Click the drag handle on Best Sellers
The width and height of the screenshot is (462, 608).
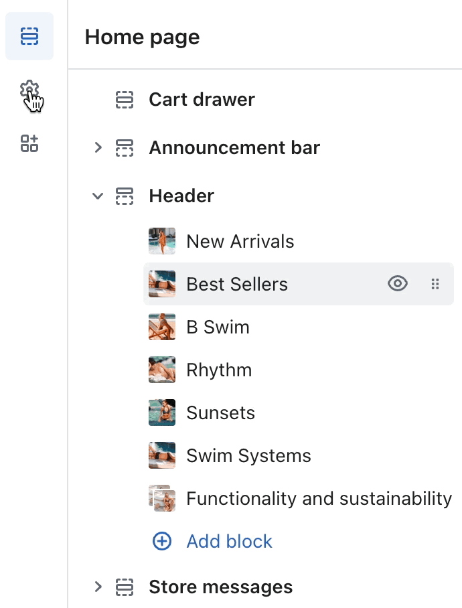pyautogui.click(x=435, y=284)
